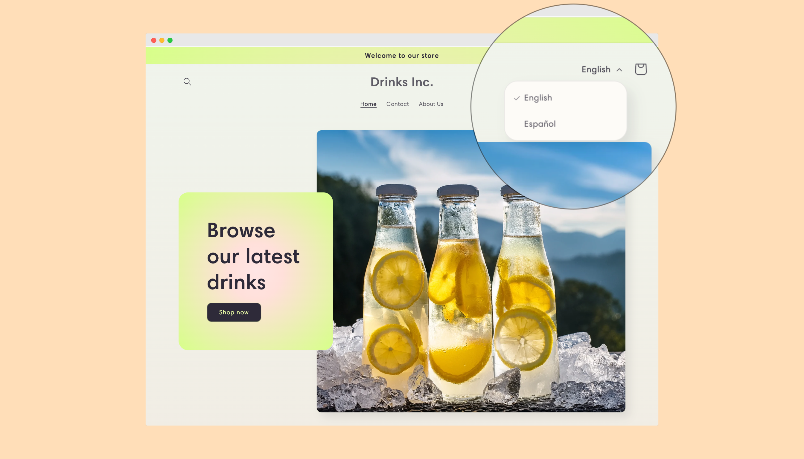Click the Welcome to our store announcement bar
Image resolution: width=804 pixels, height=459 pixels.
pyautogui.click(x=402, y=55)
